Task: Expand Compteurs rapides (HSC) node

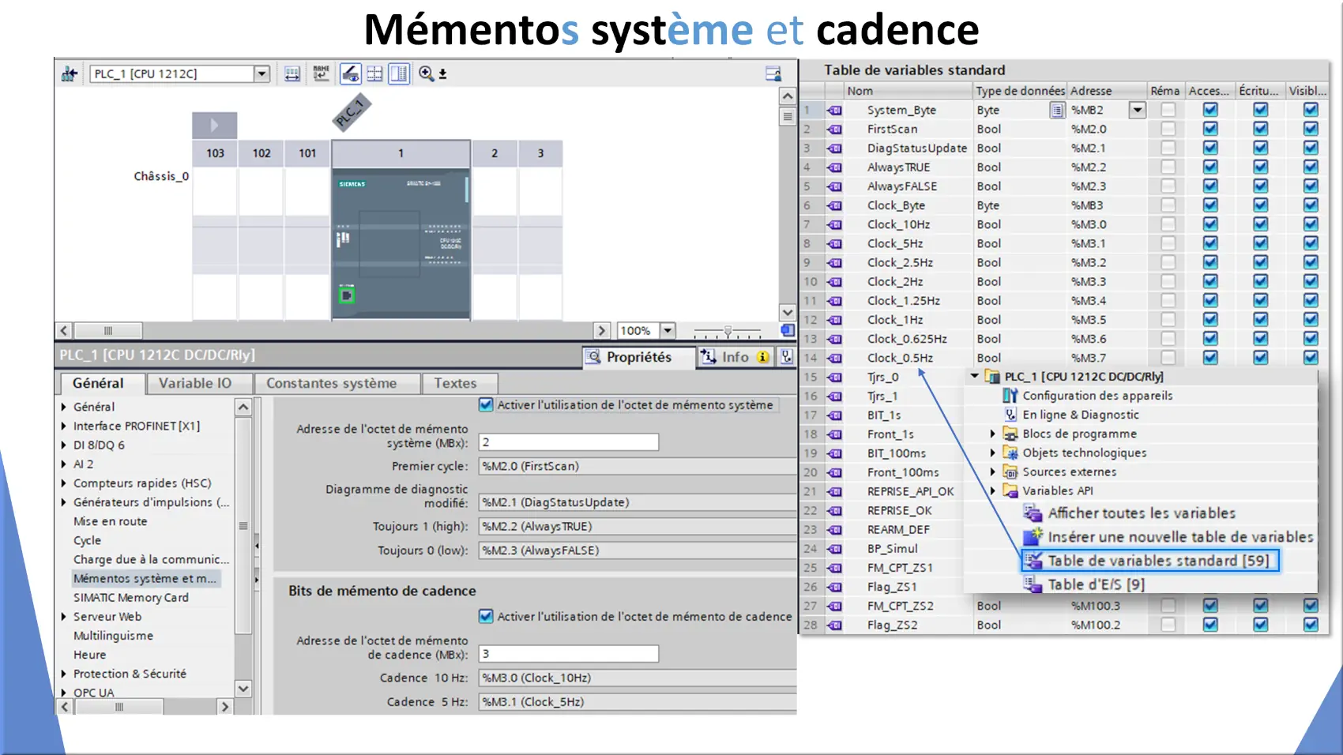Action: tap(64, 483)
